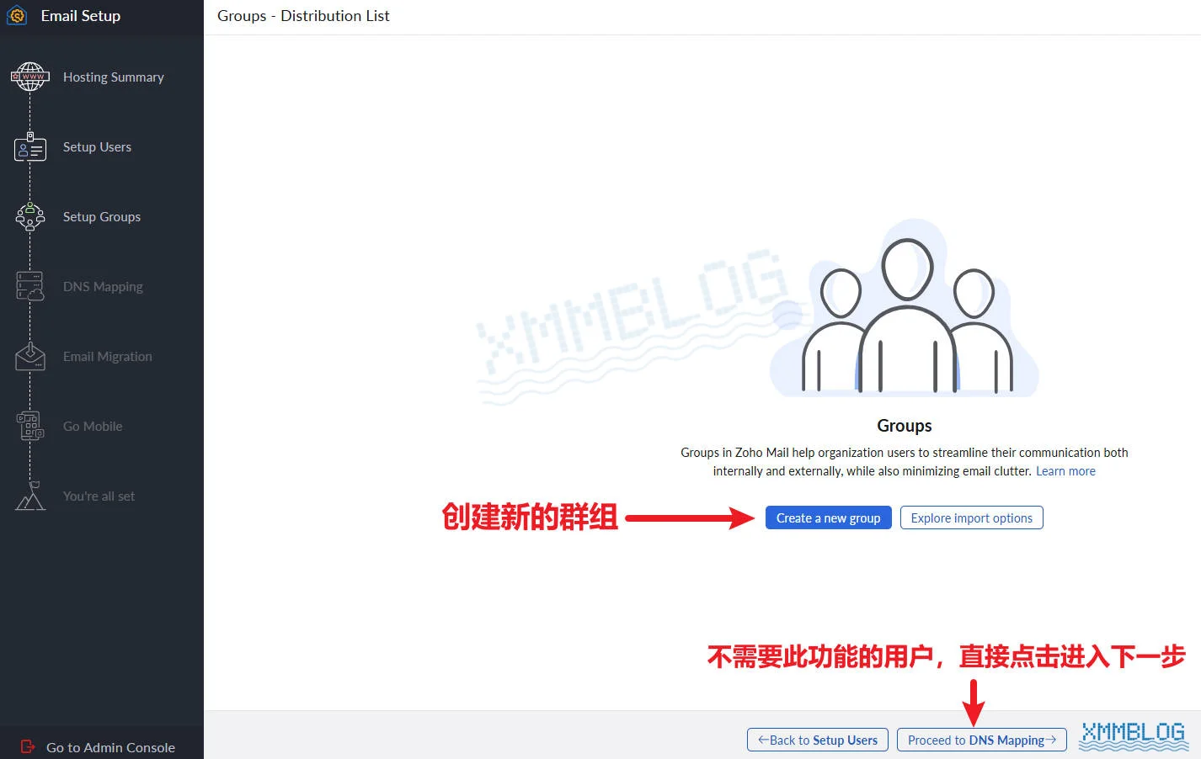Open the Setup Users ID-card icon
The height and width of the screenshot is (759, 1201).
[x=29, y=146]
